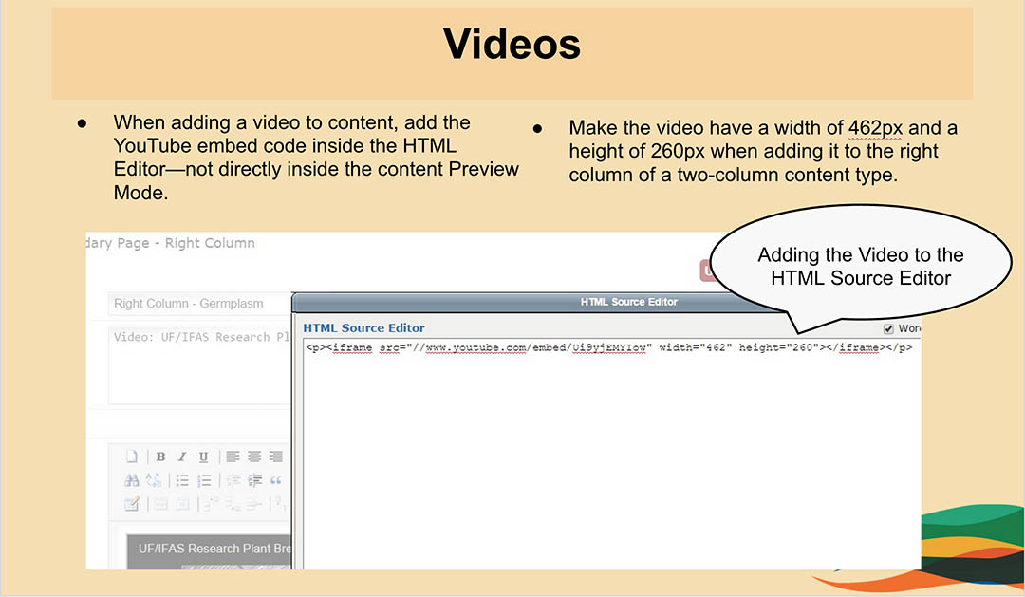The width and height of the screenshot is (1025, 597).
Task: Align text left in the editor toolbar
Action: tap(233, 457)
